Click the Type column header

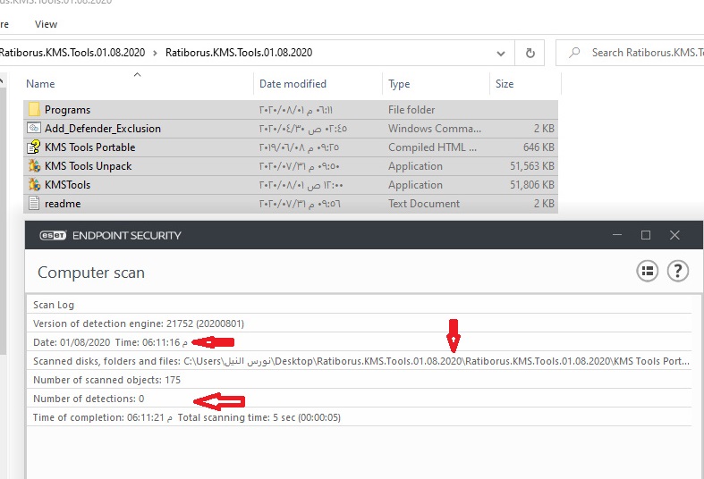click(399, 84)
